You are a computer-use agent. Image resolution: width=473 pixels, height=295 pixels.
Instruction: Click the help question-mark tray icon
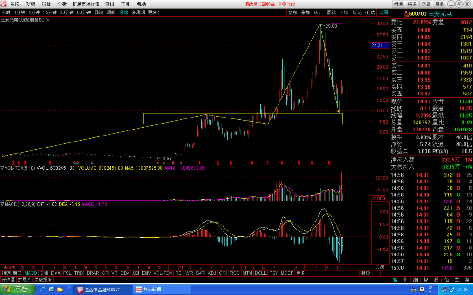point(422,289)
